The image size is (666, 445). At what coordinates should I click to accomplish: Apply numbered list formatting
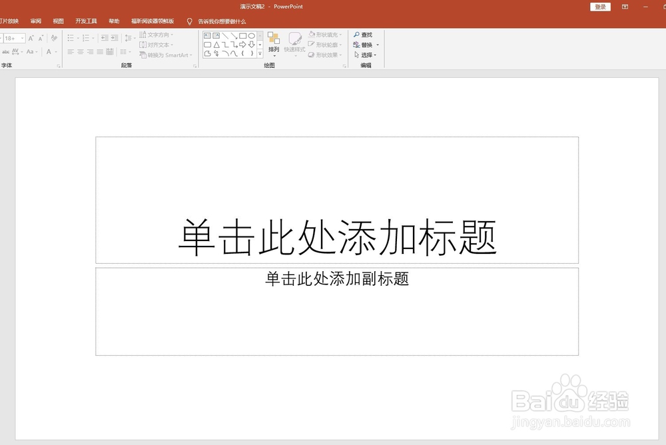(x=86, y=38)
